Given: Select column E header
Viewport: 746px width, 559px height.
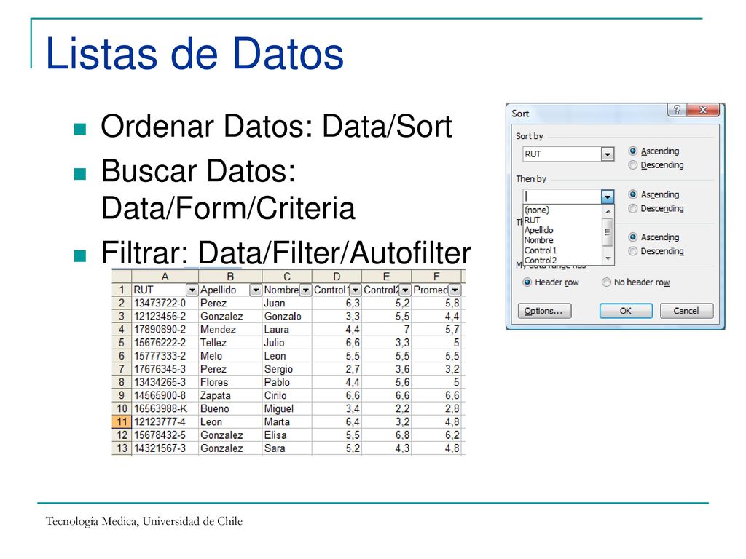Looking at the screenshot, I should 386,277.
